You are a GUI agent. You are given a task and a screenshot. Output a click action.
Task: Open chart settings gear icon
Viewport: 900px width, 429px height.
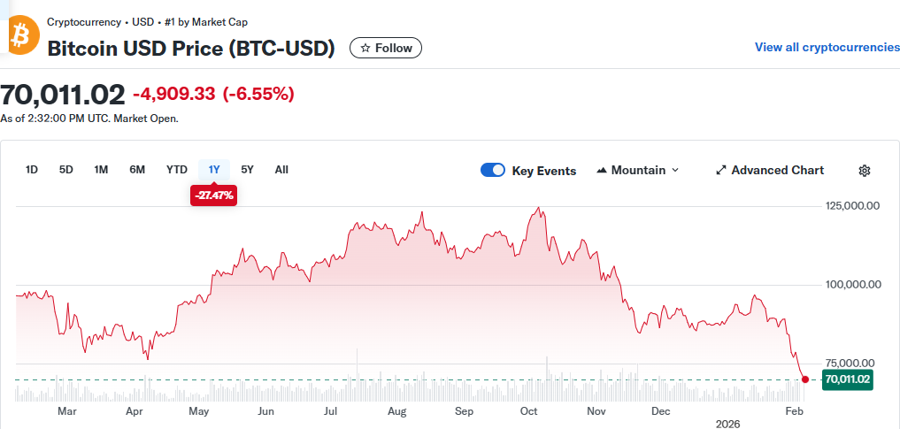point(865,171)
